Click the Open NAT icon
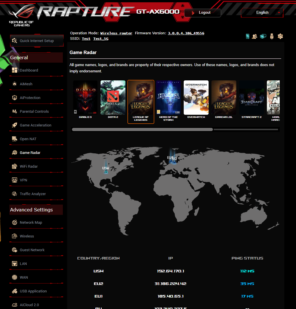This screenshot has height=309, width=296. [15, 139]
